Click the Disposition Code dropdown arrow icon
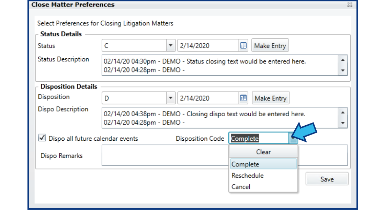The height and width of the screenshot is (210, 386). (x=294, y=138)
